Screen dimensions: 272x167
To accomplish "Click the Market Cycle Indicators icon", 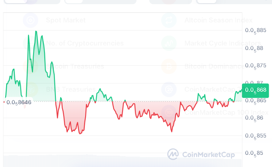I will click(x=169, y=43).
